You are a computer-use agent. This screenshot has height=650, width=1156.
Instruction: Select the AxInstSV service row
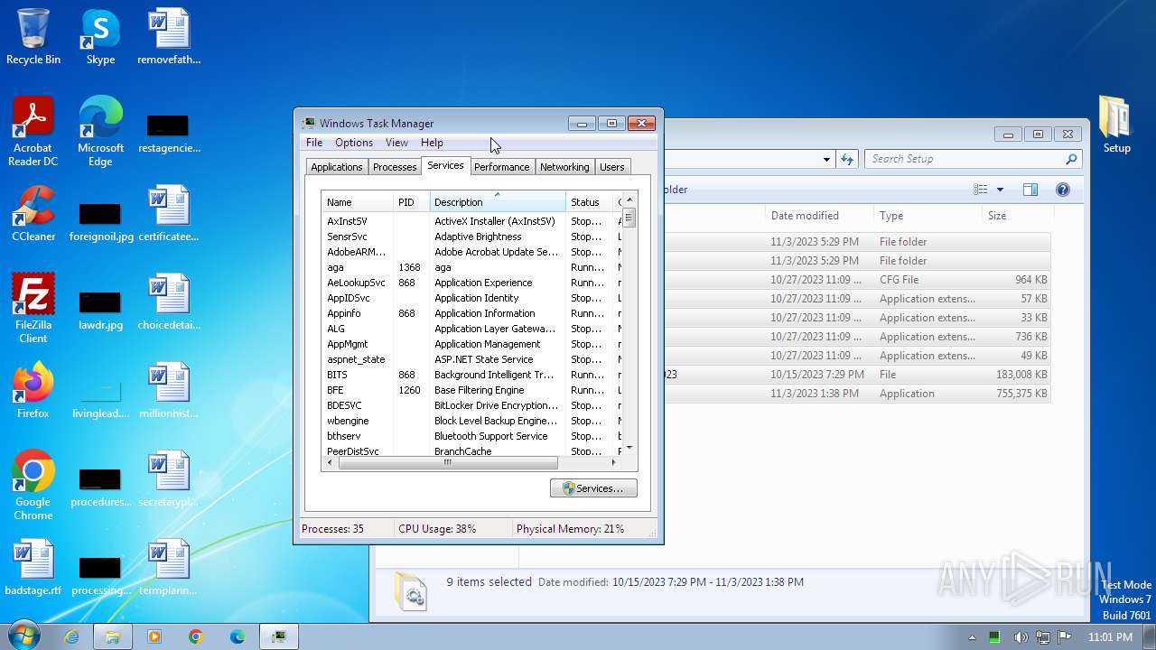click(x=472, y=221)
